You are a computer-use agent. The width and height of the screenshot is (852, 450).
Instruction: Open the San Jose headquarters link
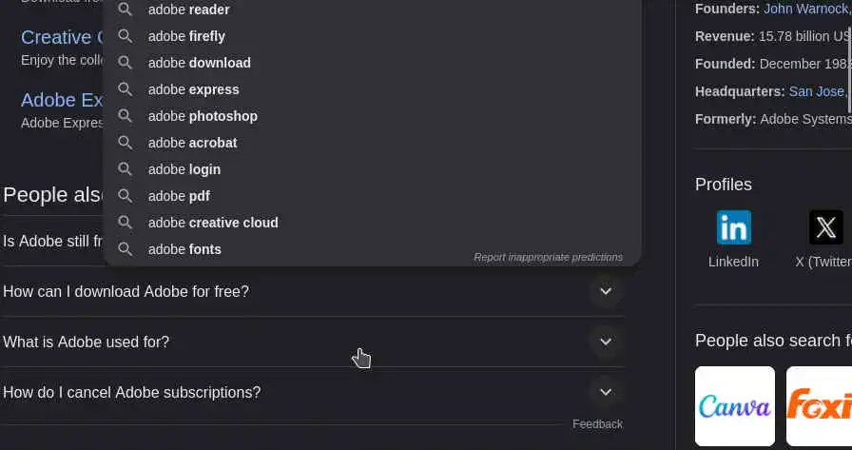[818, 91]
